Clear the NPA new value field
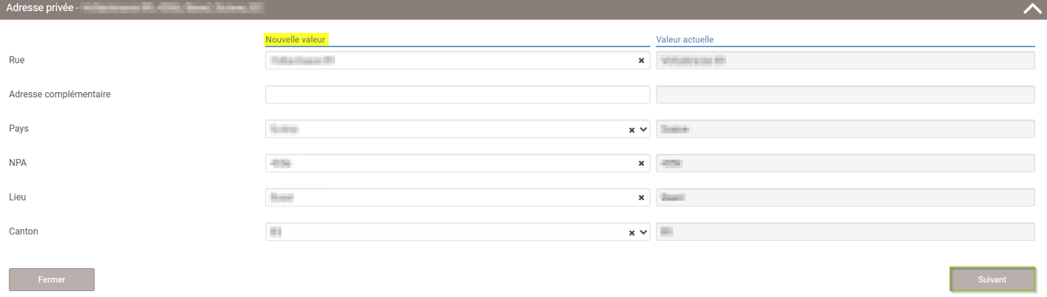The image size is (1047, 297). [x=641, y=164]
